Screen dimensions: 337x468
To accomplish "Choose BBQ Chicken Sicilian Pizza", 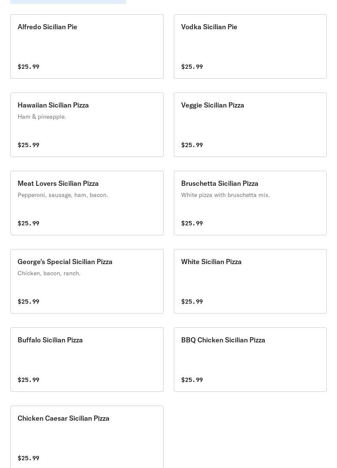I will click(250, 359).
